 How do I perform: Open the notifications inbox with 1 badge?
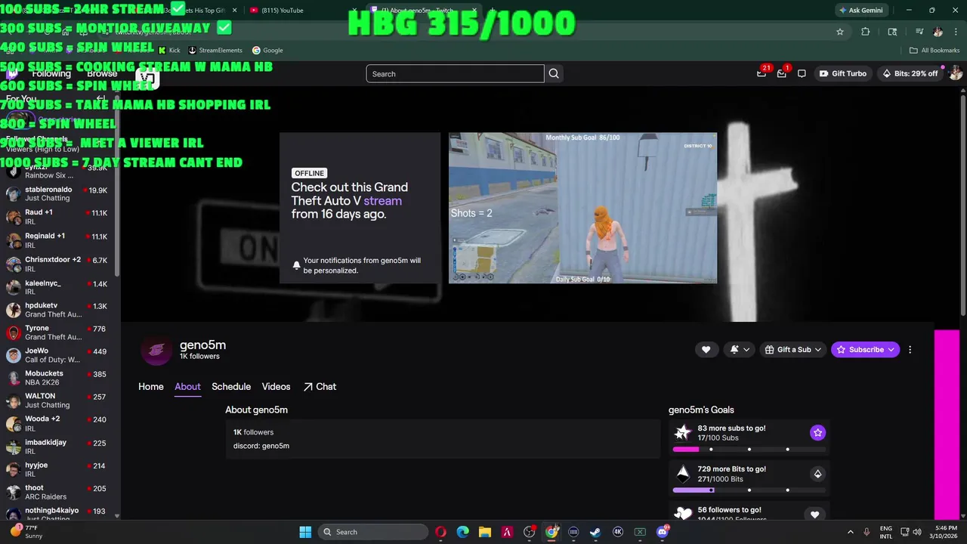(782, 73)
